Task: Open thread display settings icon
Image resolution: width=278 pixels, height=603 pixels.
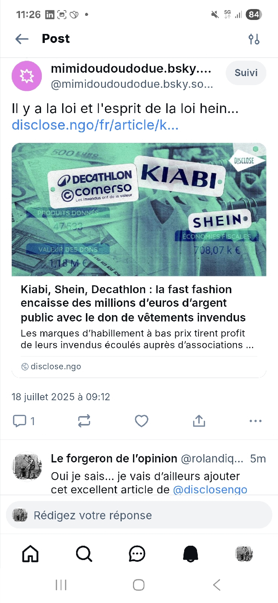Action: (254, 39)
